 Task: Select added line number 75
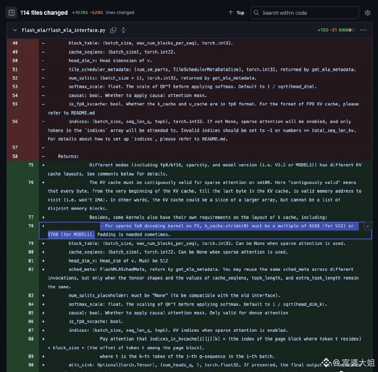pos(31,165)
